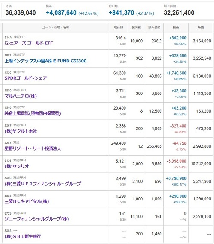
Task: Select total profit +4,087,640
Action: coord(61,13)
